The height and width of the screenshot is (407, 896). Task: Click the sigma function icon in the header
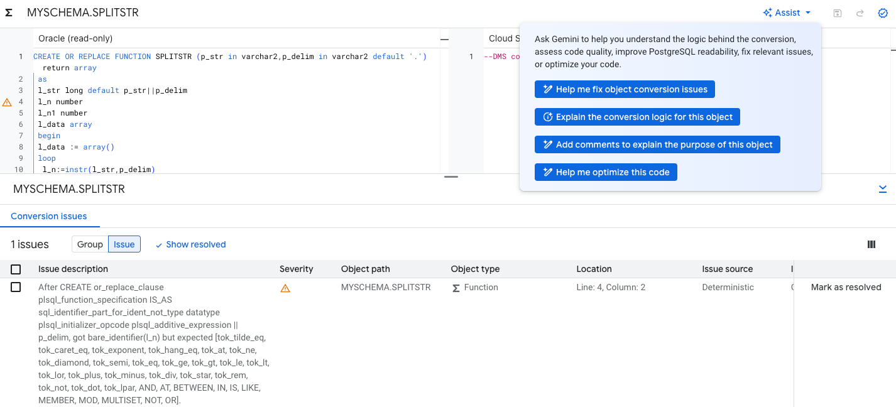click(x=8, y=12)
